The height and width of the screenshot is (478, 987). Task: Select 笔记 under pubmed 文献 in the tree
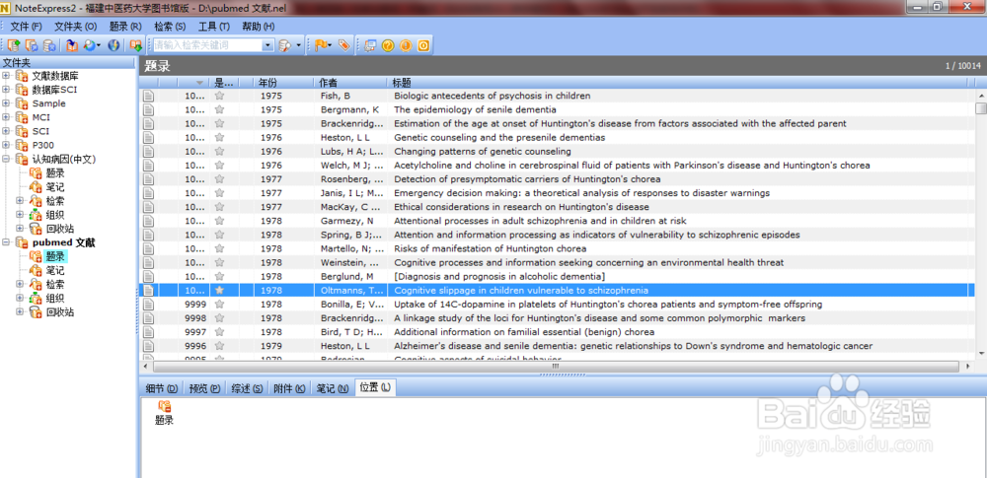click(54, 270)
